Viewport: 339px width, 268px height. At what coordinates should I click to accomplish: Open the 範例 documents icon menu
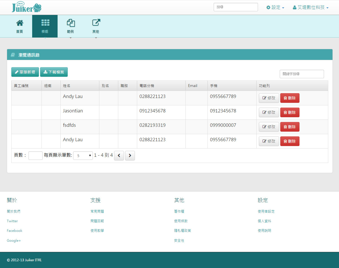70,23
